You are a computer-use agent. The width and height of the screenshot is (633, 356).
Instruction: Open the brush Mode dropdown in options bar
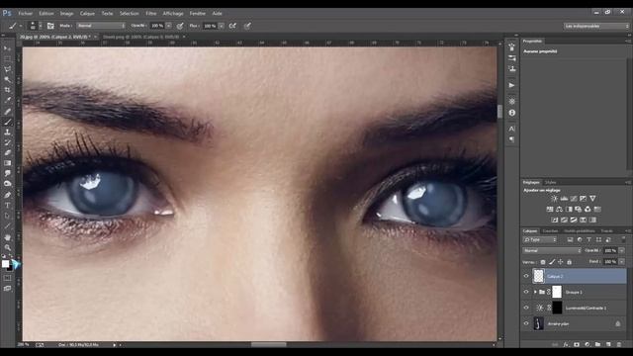pyautogui.click(x=101, y=26)
